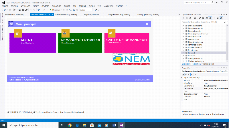The height and width of the screenshot is (128, 229).
Task: Toggle Show All Files in Solution Explorer
Action: pyautogui.click(x=210, y=18)
